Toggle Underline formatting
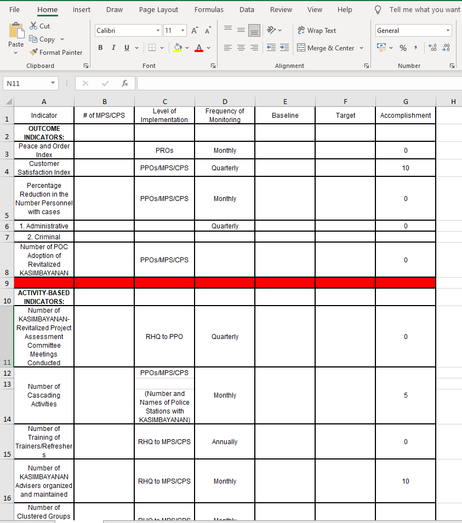Image resolution: width=462 pixels, height=523 pixels. (127, 48)
